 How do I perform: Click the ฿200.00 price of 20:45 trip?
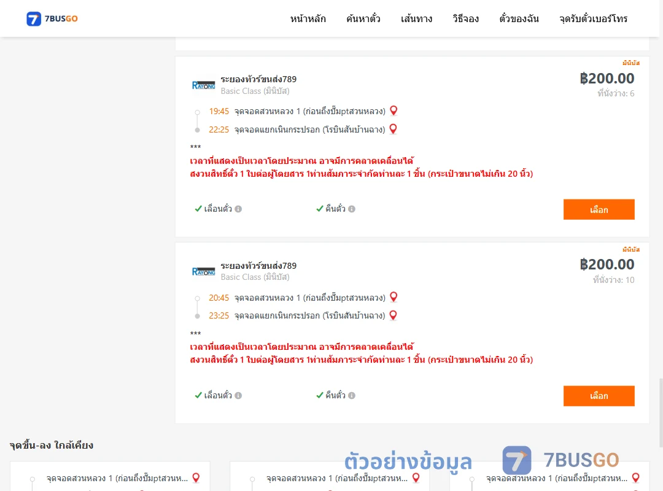click(x=607, y=265)
